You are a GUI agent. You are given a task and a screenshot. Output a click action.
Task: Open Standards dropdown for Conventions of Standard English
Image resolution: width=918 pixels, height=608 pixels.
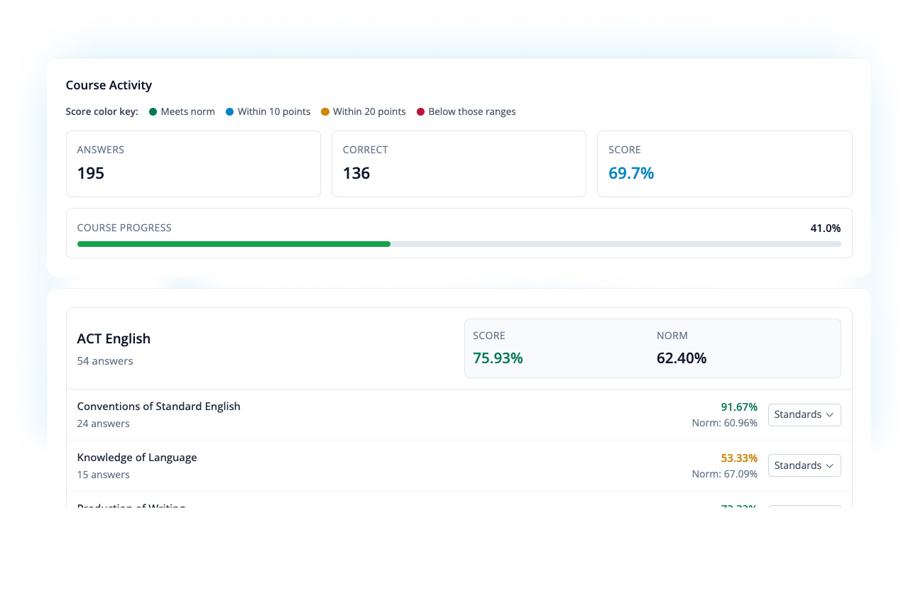coord(804,414)
